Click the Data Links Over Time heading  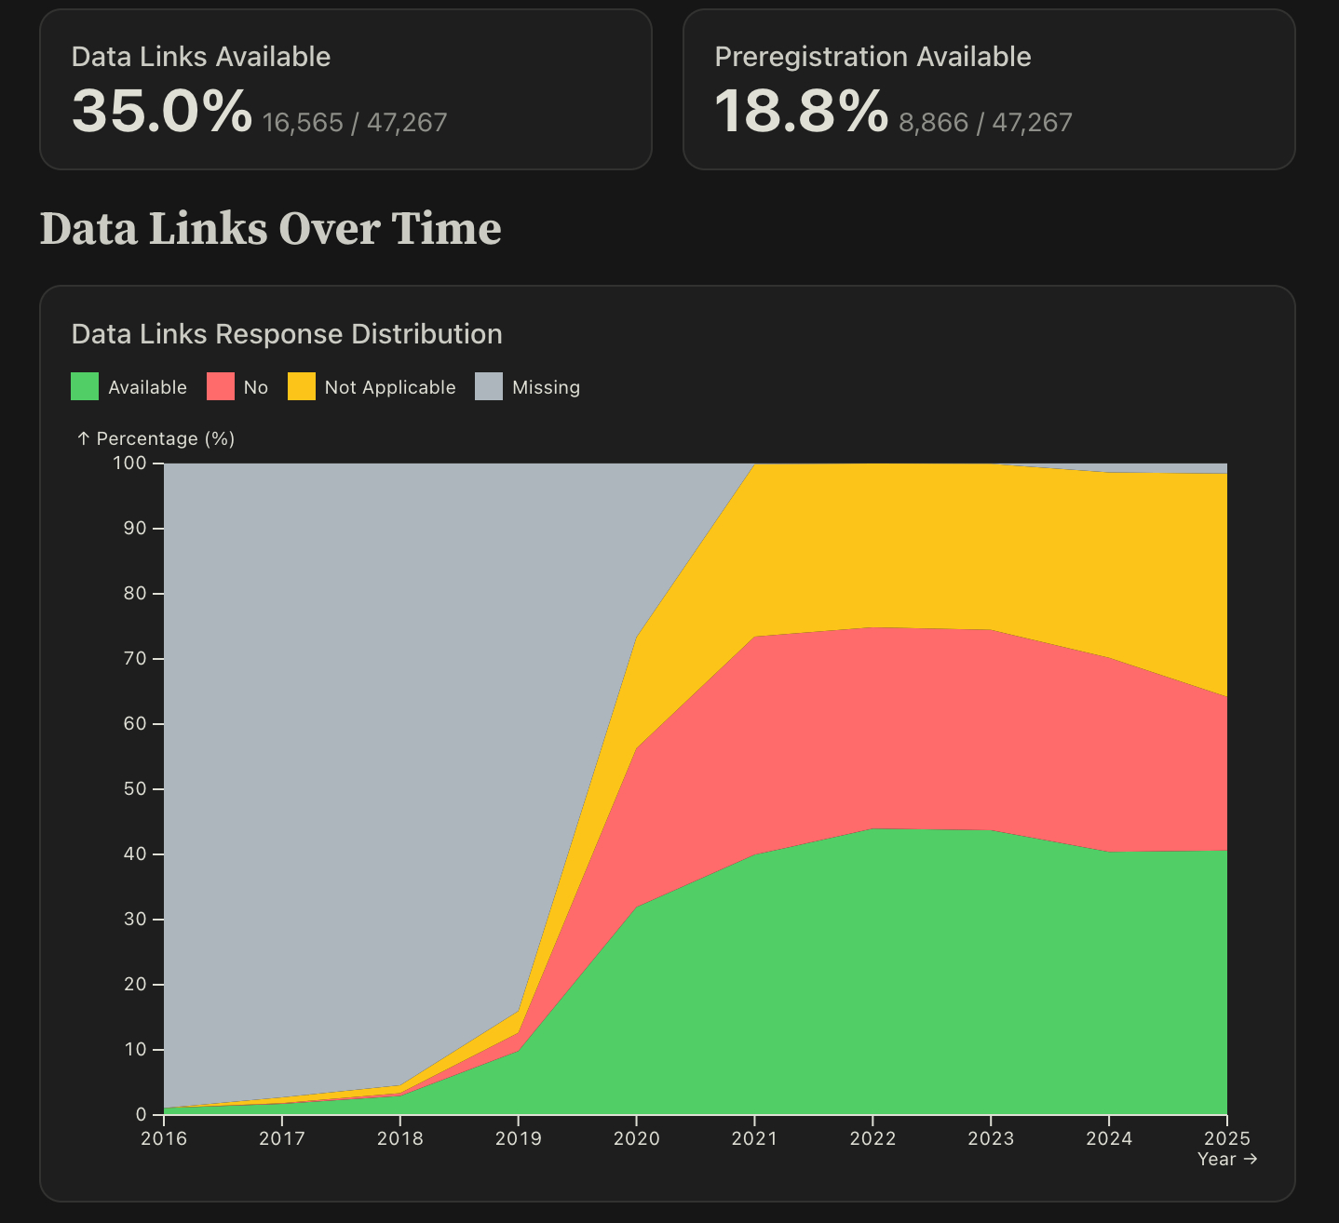coord(271,229)
